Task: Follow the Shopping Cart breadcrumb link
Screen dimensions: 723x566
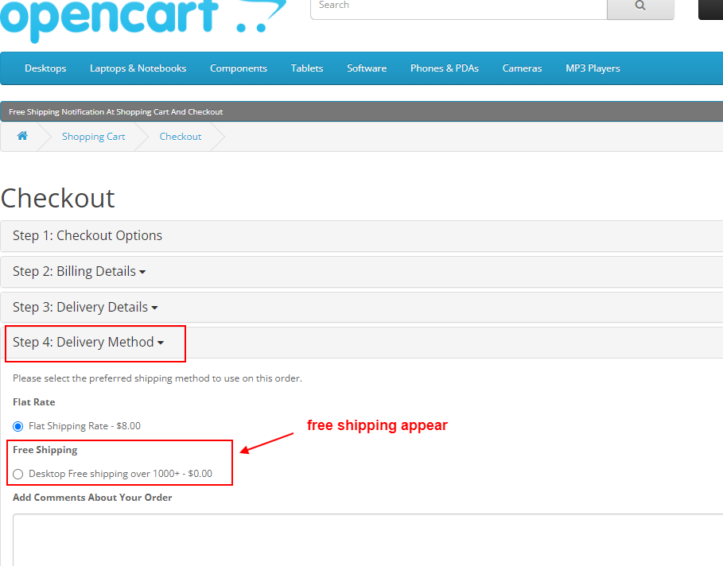Action: click(93, 136)
